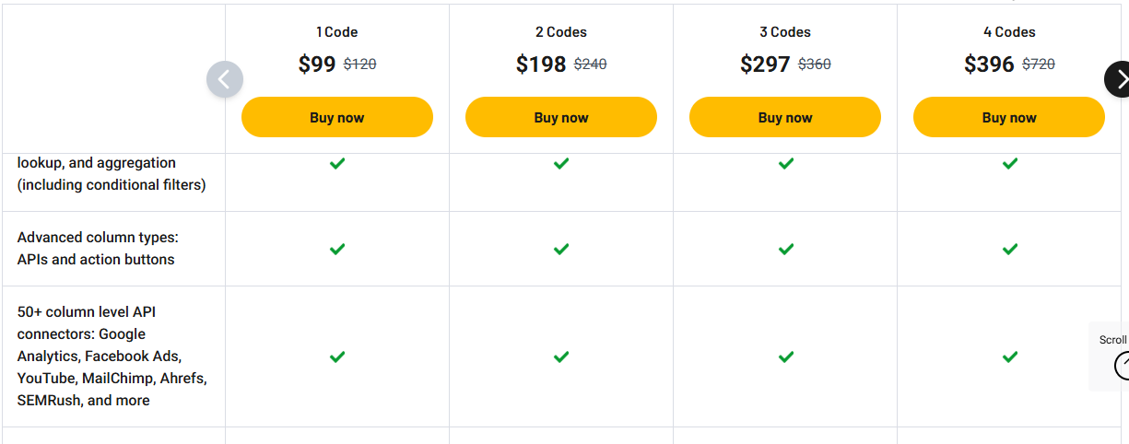Click the previous plans left arrow
This screenshot has height=444, width=1129.
tap(225, 79)
